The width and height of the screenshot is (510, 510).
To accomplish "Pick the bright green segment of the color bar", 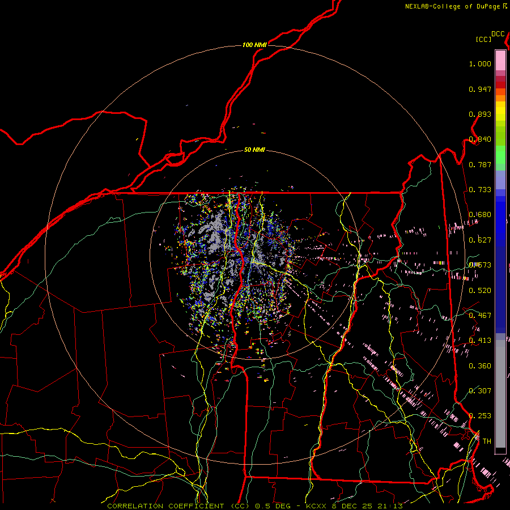I will [500, 155].
